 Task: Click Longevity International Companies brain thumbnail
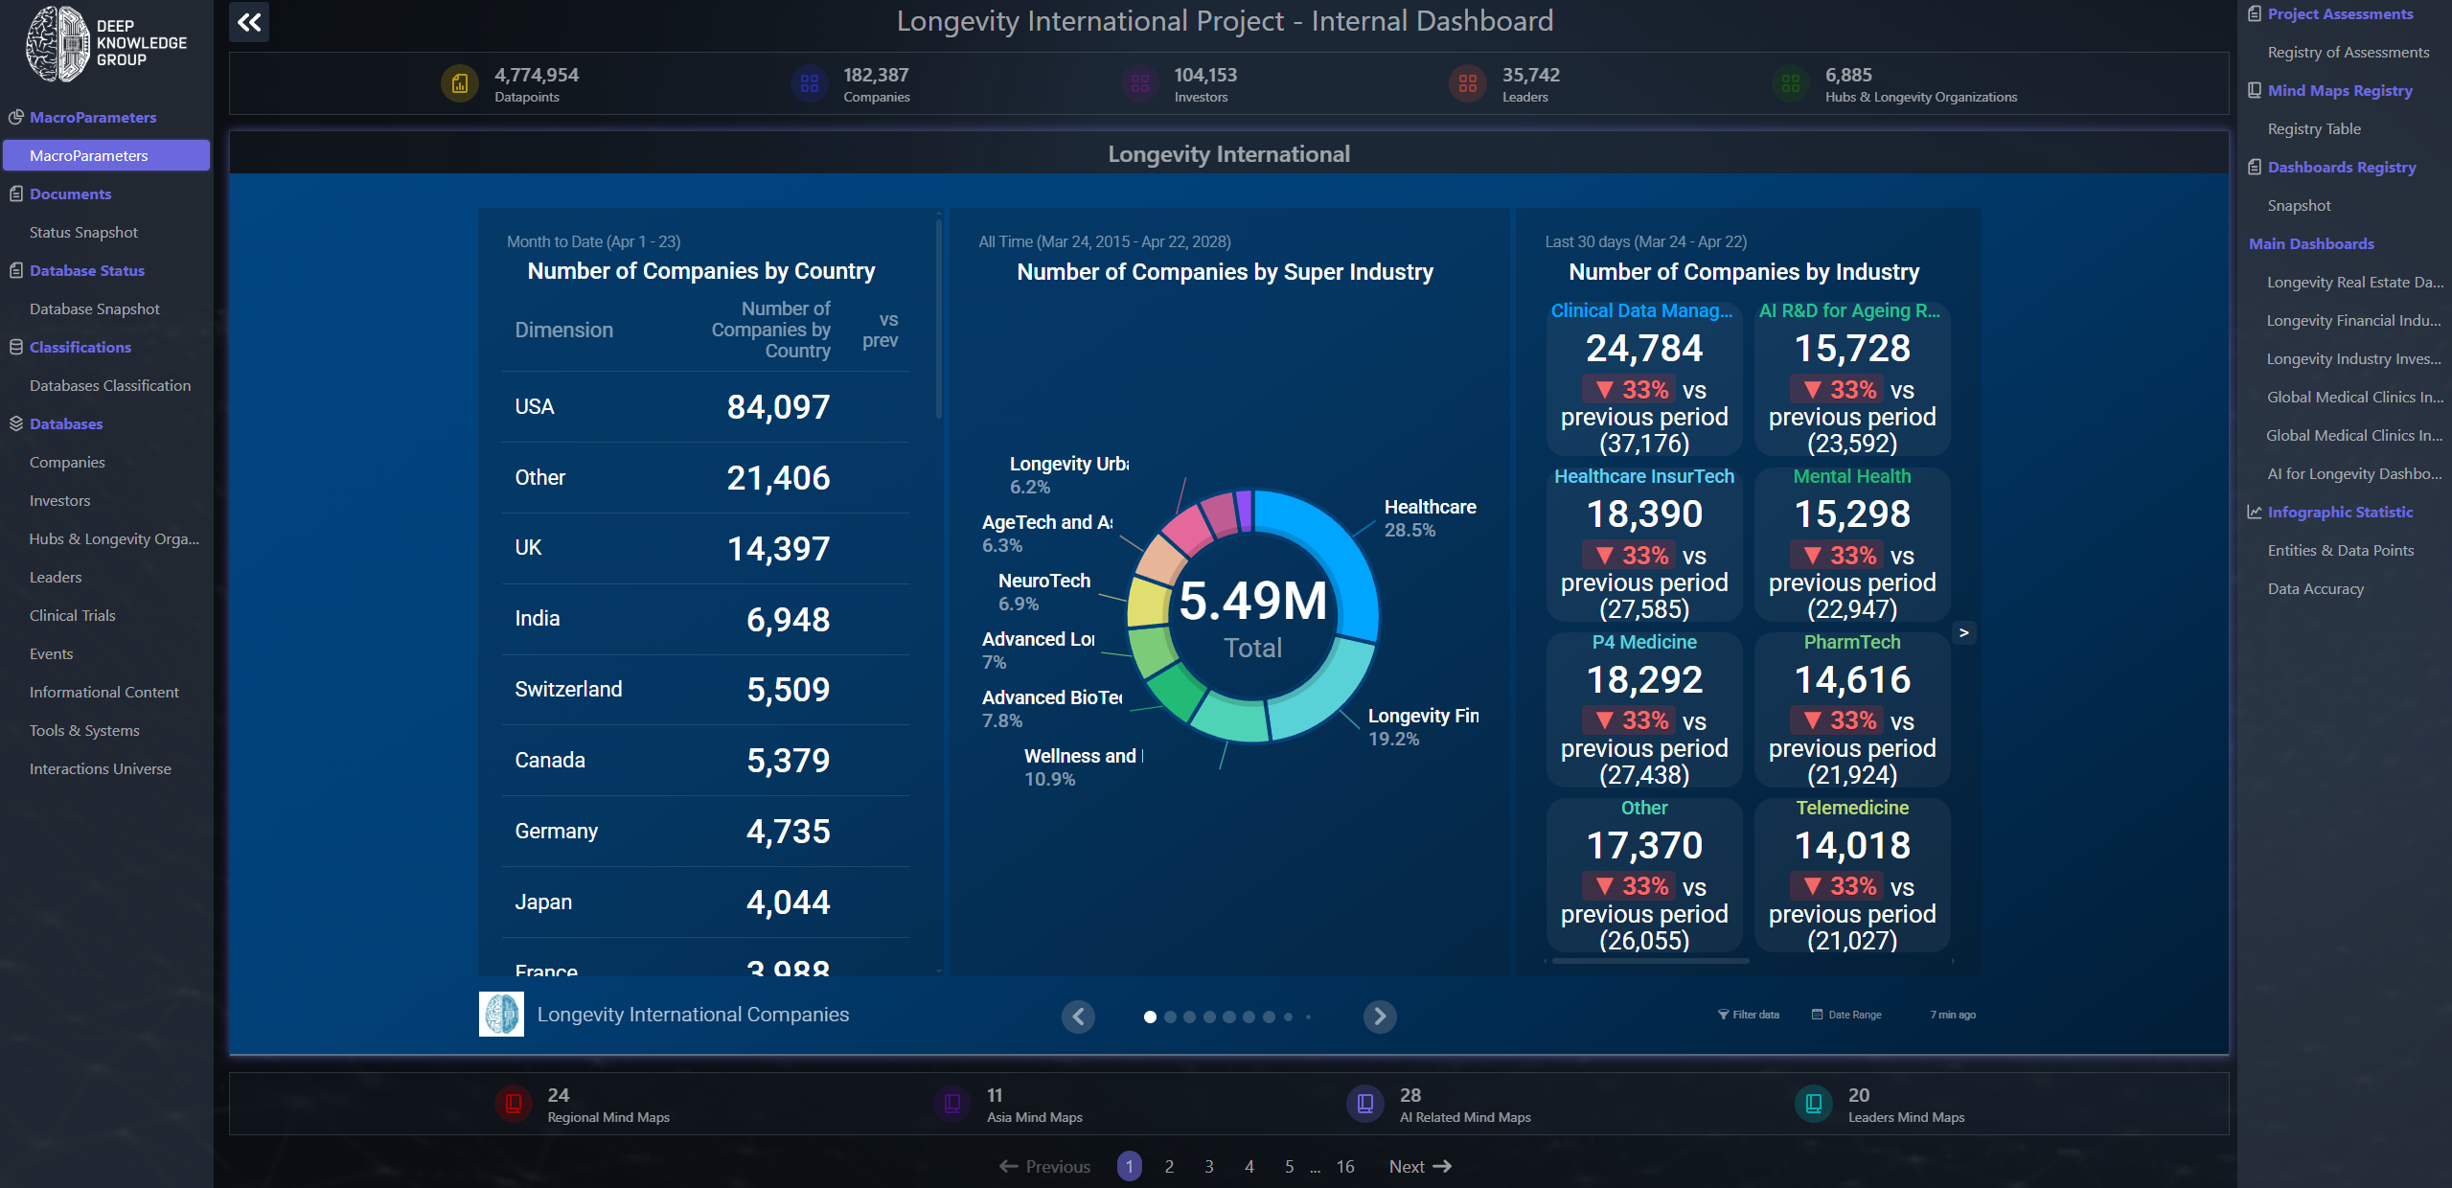pyautogui.click(x=501, y=1015)
